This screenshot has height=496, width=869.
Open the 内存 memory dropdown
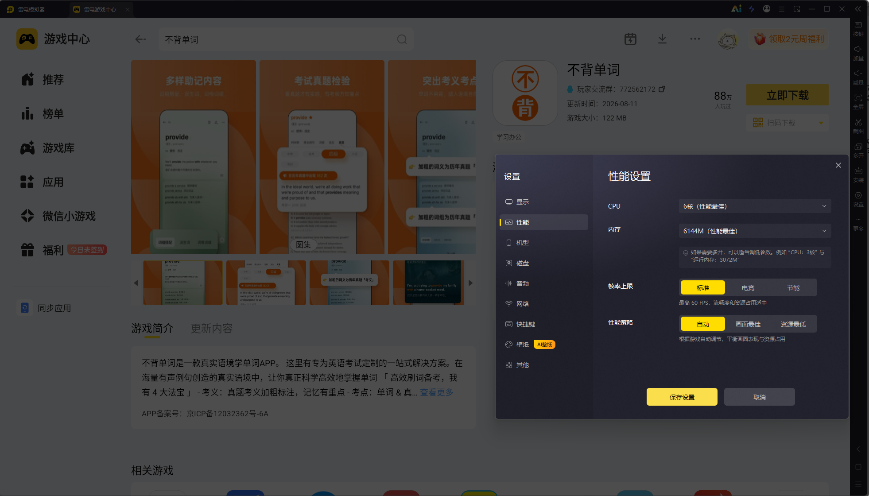tap(755, 231)
